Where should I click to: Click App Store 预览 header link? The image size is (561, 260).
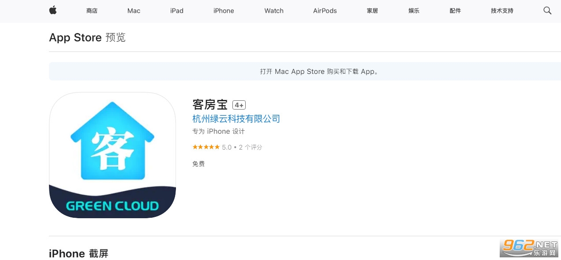(75, 37)
